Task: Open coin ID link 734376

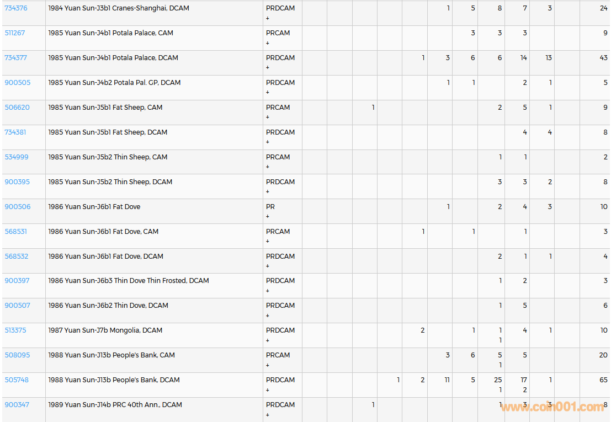Action: [x=16, y=8]
